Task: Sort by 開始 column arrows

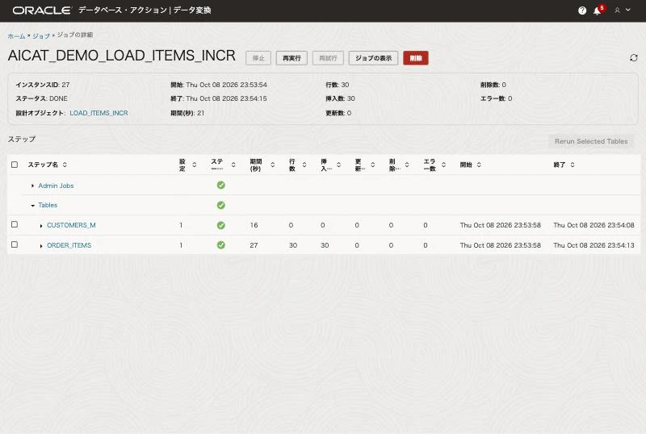Action: tap(479, 165)
